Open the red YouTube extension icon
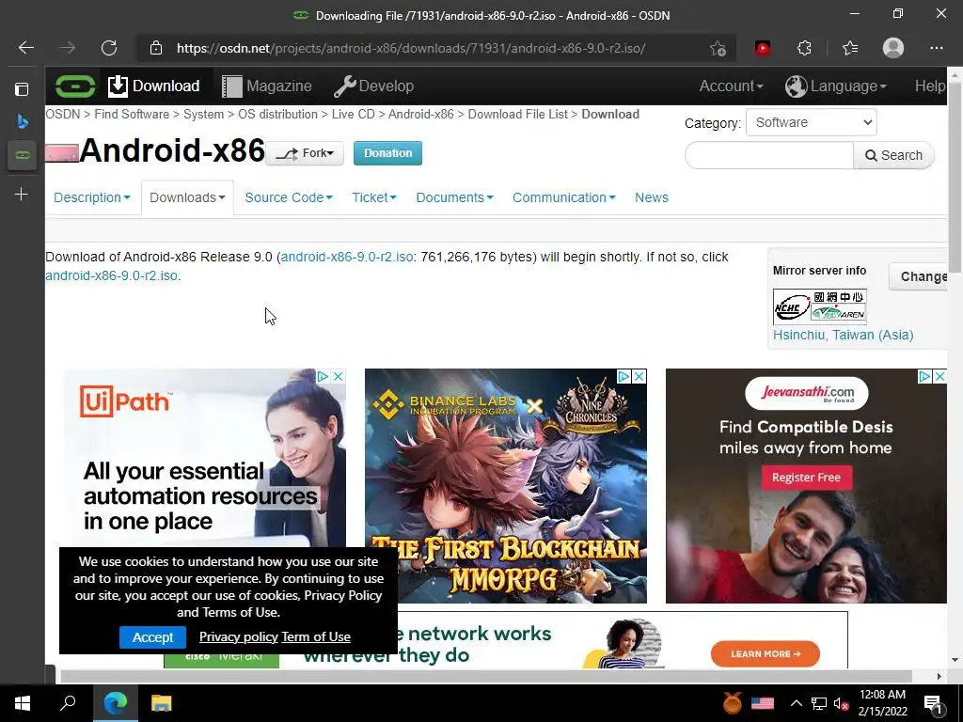 coord(762,48)
